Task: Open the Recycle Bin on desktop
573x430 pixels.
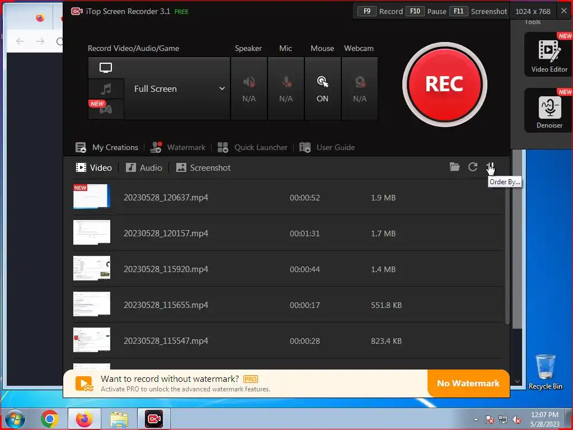Action: 545,372
